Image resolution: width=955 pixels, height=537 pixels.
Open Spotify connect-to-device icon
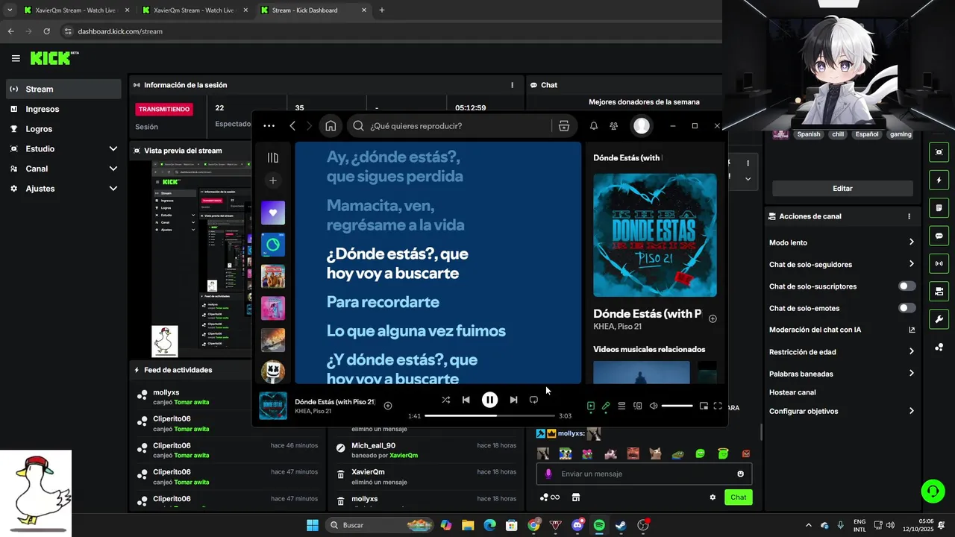(x=638, y=406)
